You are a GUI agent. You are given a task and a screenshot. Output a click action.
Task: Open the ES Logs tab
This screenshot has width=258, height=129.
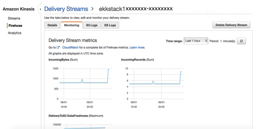click(x=110, y=25)
